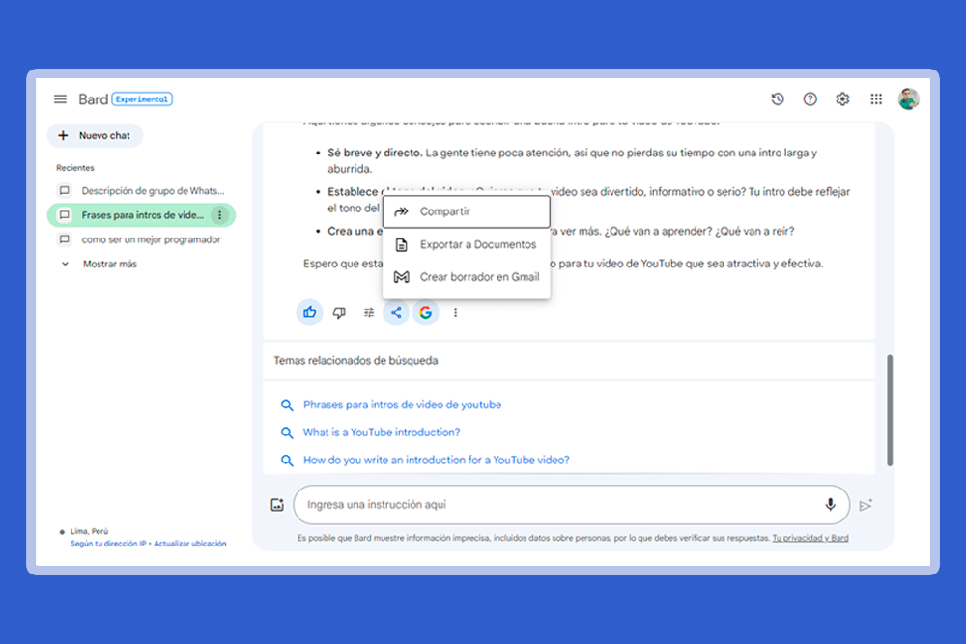Image resolution: width=966 pixels, height=644 pixels.
Task: Open the Google apps grid
Action: 876,98
